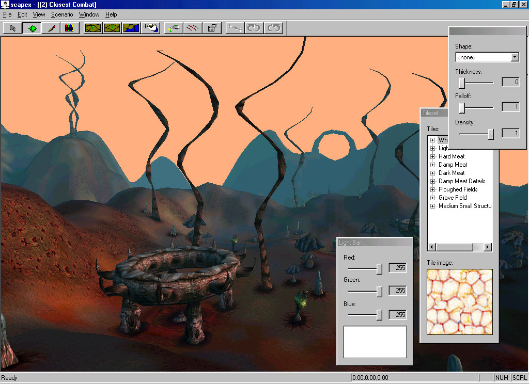Open the Window menu
The width and height of the screenshot is (529, 384).
89,14
